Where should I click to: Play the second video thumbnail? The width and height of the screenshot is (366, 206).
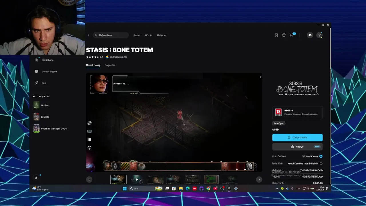click(137, 179)
